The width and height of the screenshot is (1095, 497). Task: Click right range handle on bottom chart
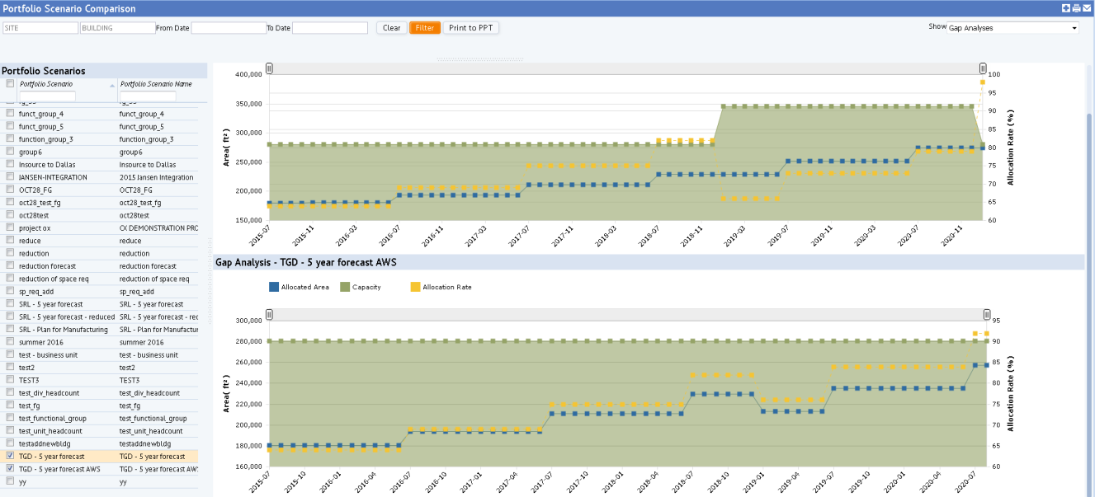point(987,314)
